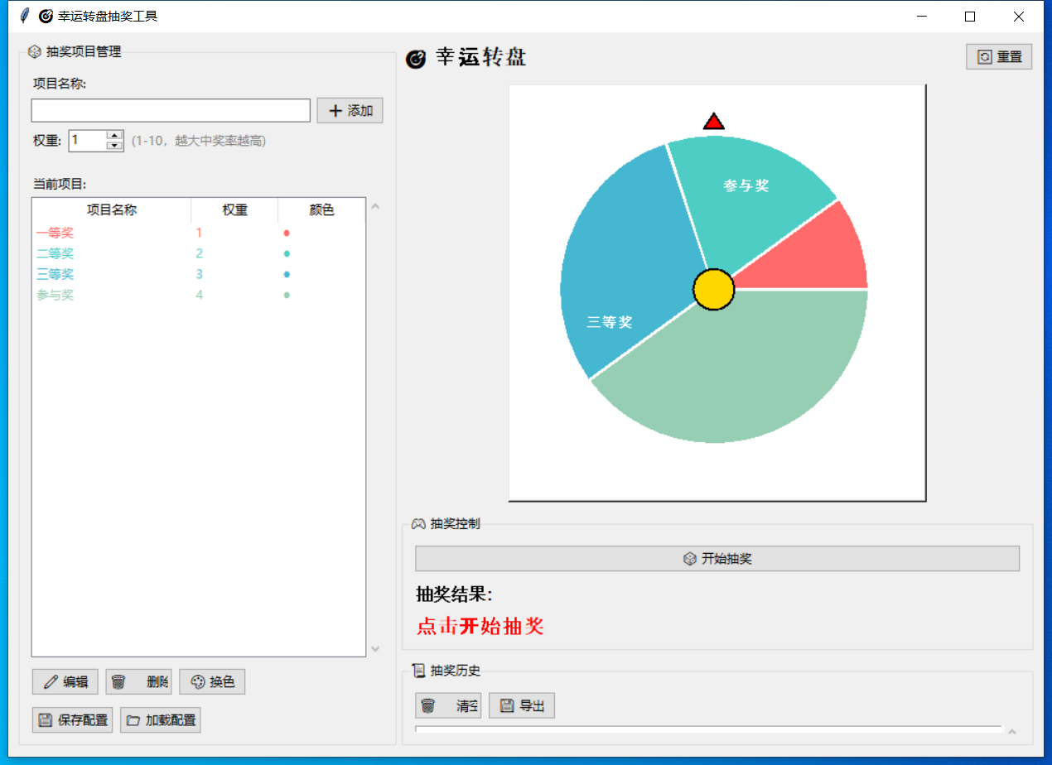The width and height of the screenshot is (1052, 765).
Task: Click the 编辑 (edit) pencil button
Action: tap(65, 682)
